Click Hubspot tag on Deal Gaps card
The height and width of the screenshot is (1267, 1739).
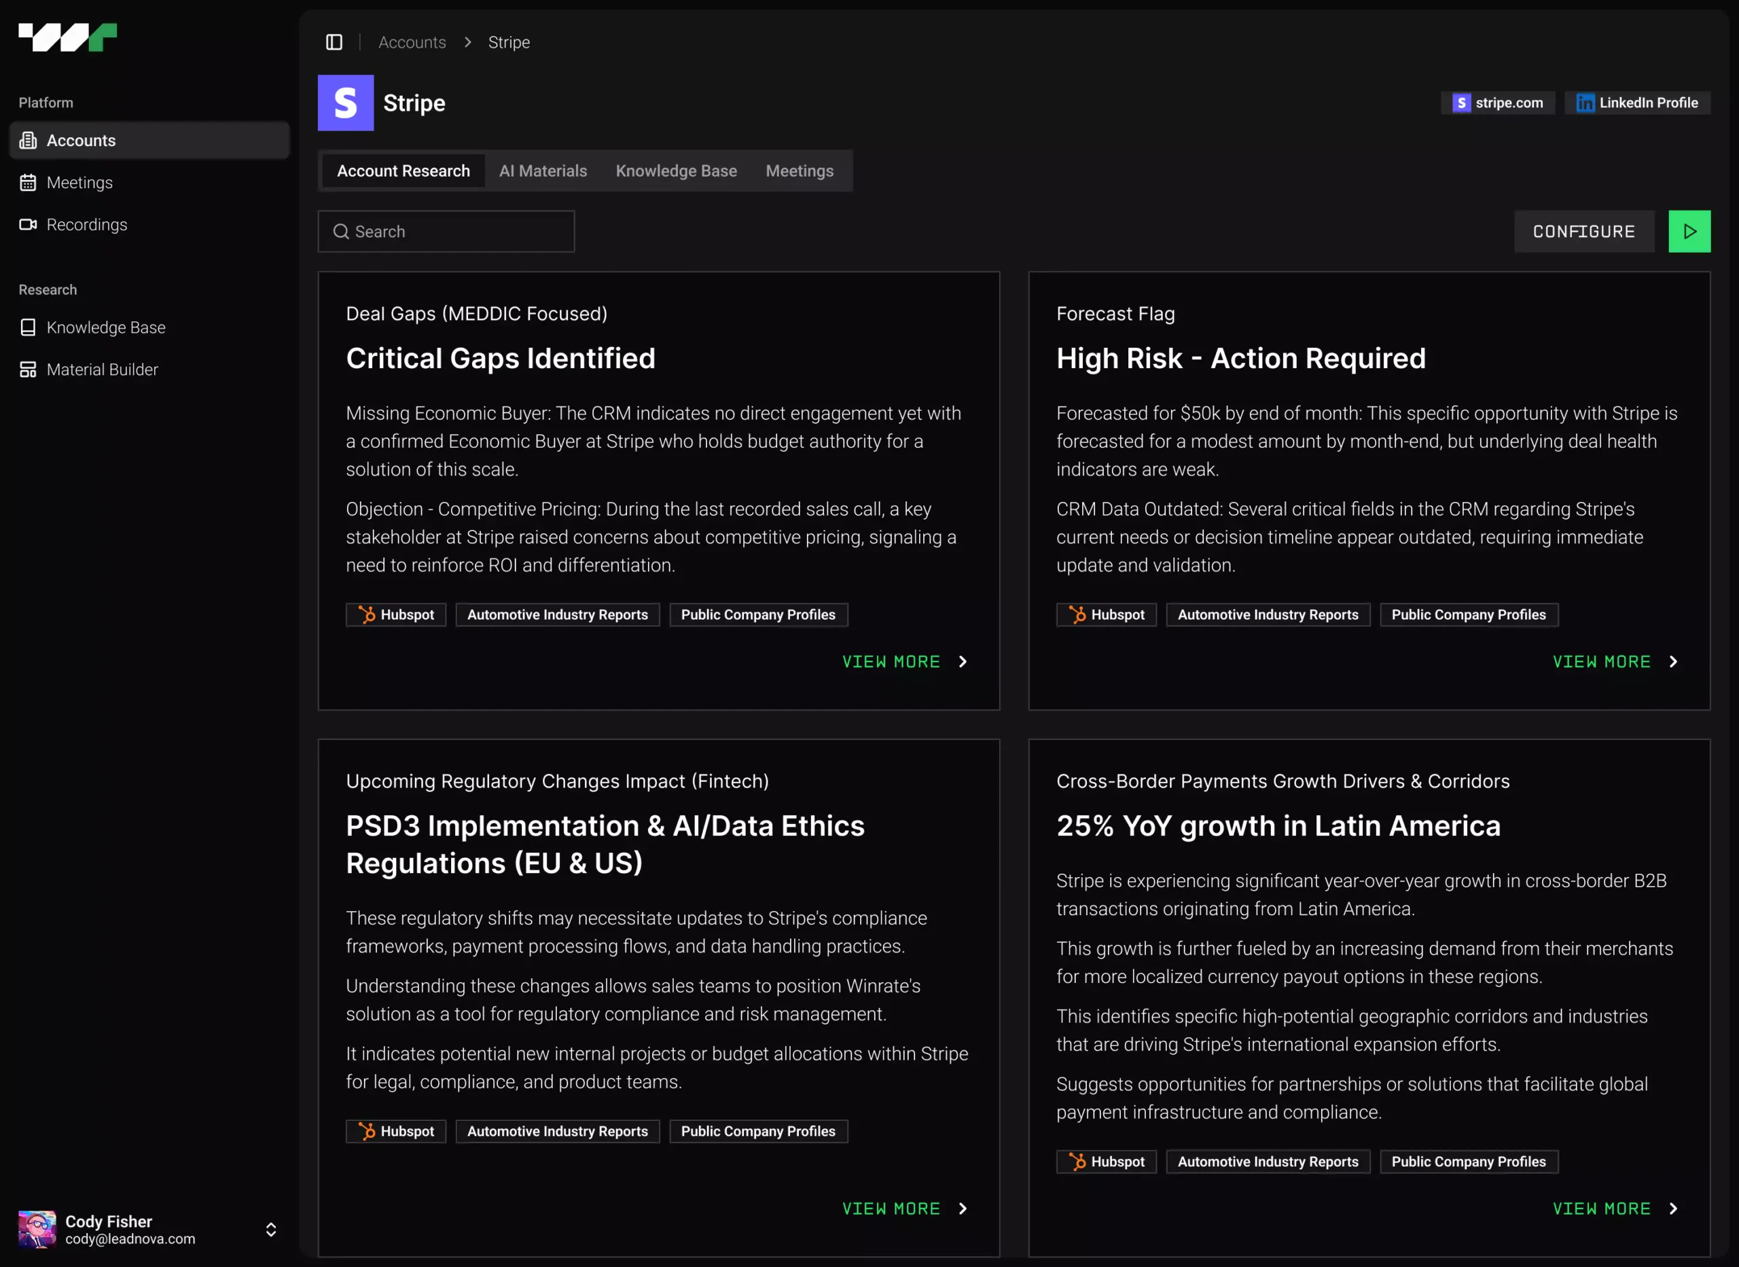coord(395,615)
